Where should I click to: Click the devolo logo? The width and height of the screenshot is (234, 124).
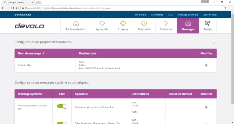coord(29,26)
